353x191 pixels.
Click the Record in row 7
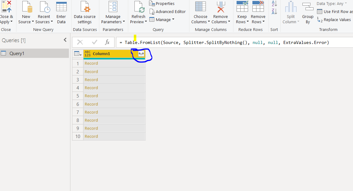[x=91, y=112]
